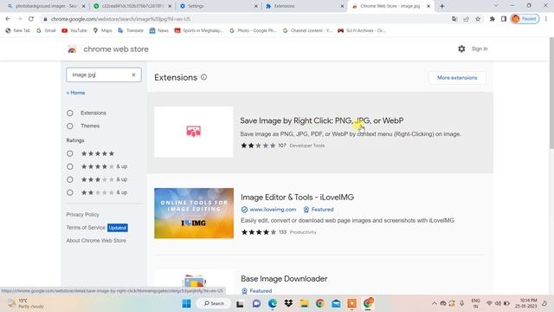554x312 pixels.
Task: Toggle the browser side panel icon
Action: pyautogui.click(x=504, y=19)
